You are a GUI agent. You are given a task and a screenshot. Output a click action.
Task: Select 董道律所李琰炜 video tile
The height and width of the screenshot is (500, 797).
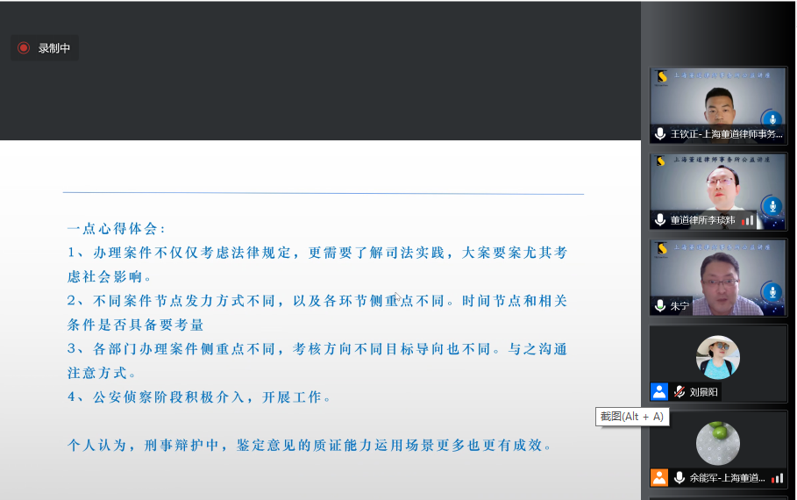(718, 190)
